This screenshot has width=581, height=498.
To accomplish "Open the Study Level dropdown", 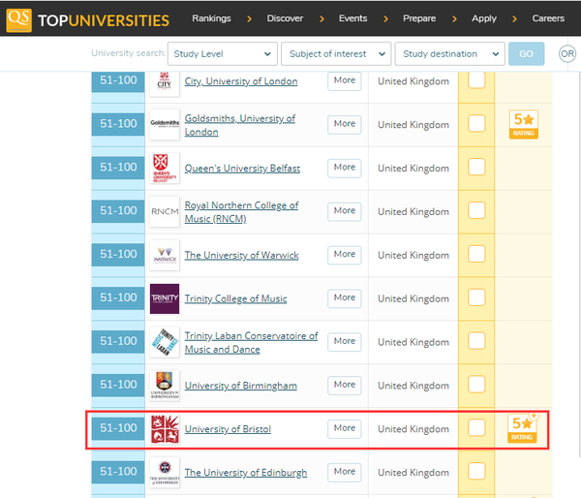I will coord(223,53).
